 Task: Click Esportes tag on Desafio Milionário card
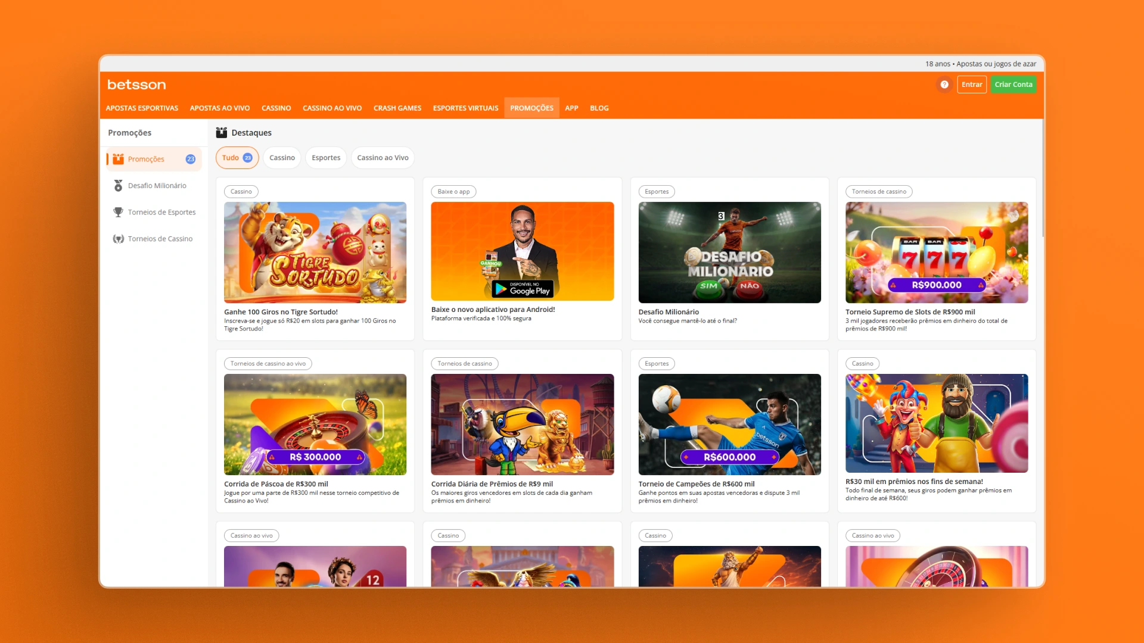(x=657, y=192)
